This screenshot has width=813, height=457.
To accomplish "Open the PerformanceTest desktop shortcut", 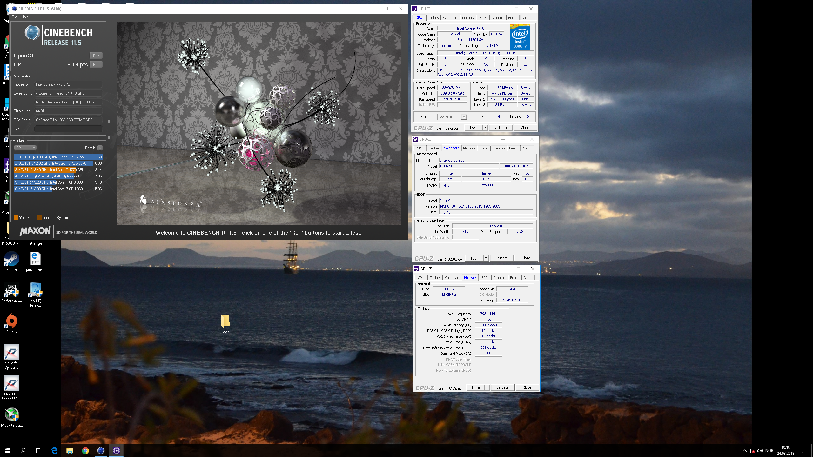I will pyautogui.click(x=11, y=292).
